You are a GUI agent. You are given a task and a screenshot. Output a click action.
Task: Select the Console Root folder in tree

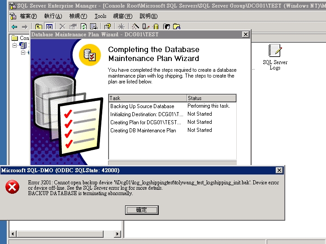pos(20,38)
